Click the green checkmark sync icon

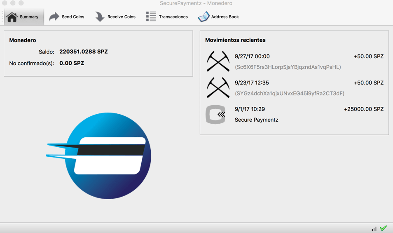point(384,228)
